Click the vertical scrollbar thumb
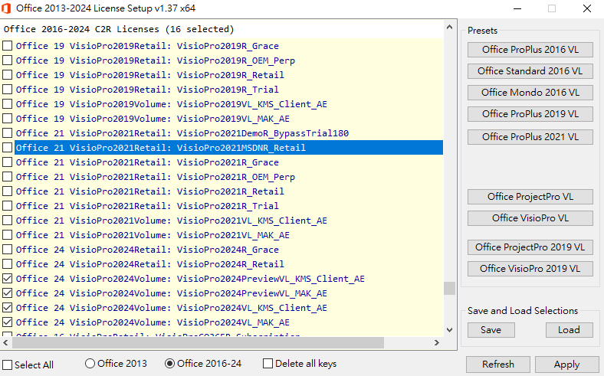 [449, 288]
